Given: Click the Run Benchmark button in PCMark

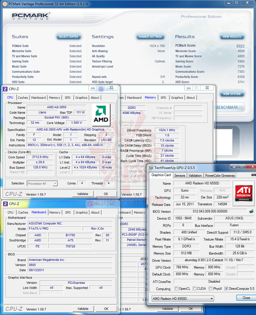Looking at the screenshot, I should point(229,108).
